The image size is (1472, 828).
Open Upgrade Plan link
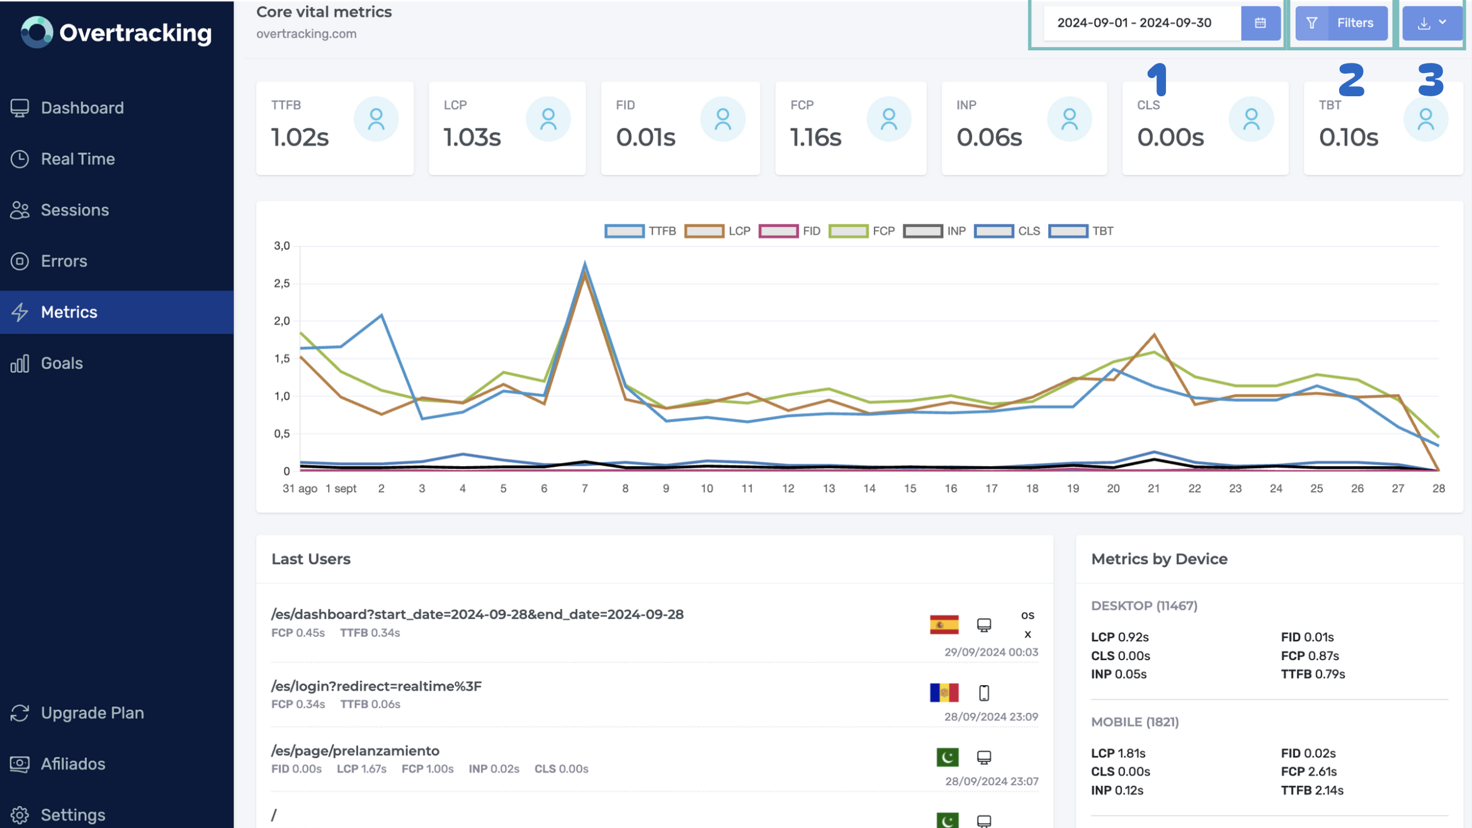click(x=116, y=713)
